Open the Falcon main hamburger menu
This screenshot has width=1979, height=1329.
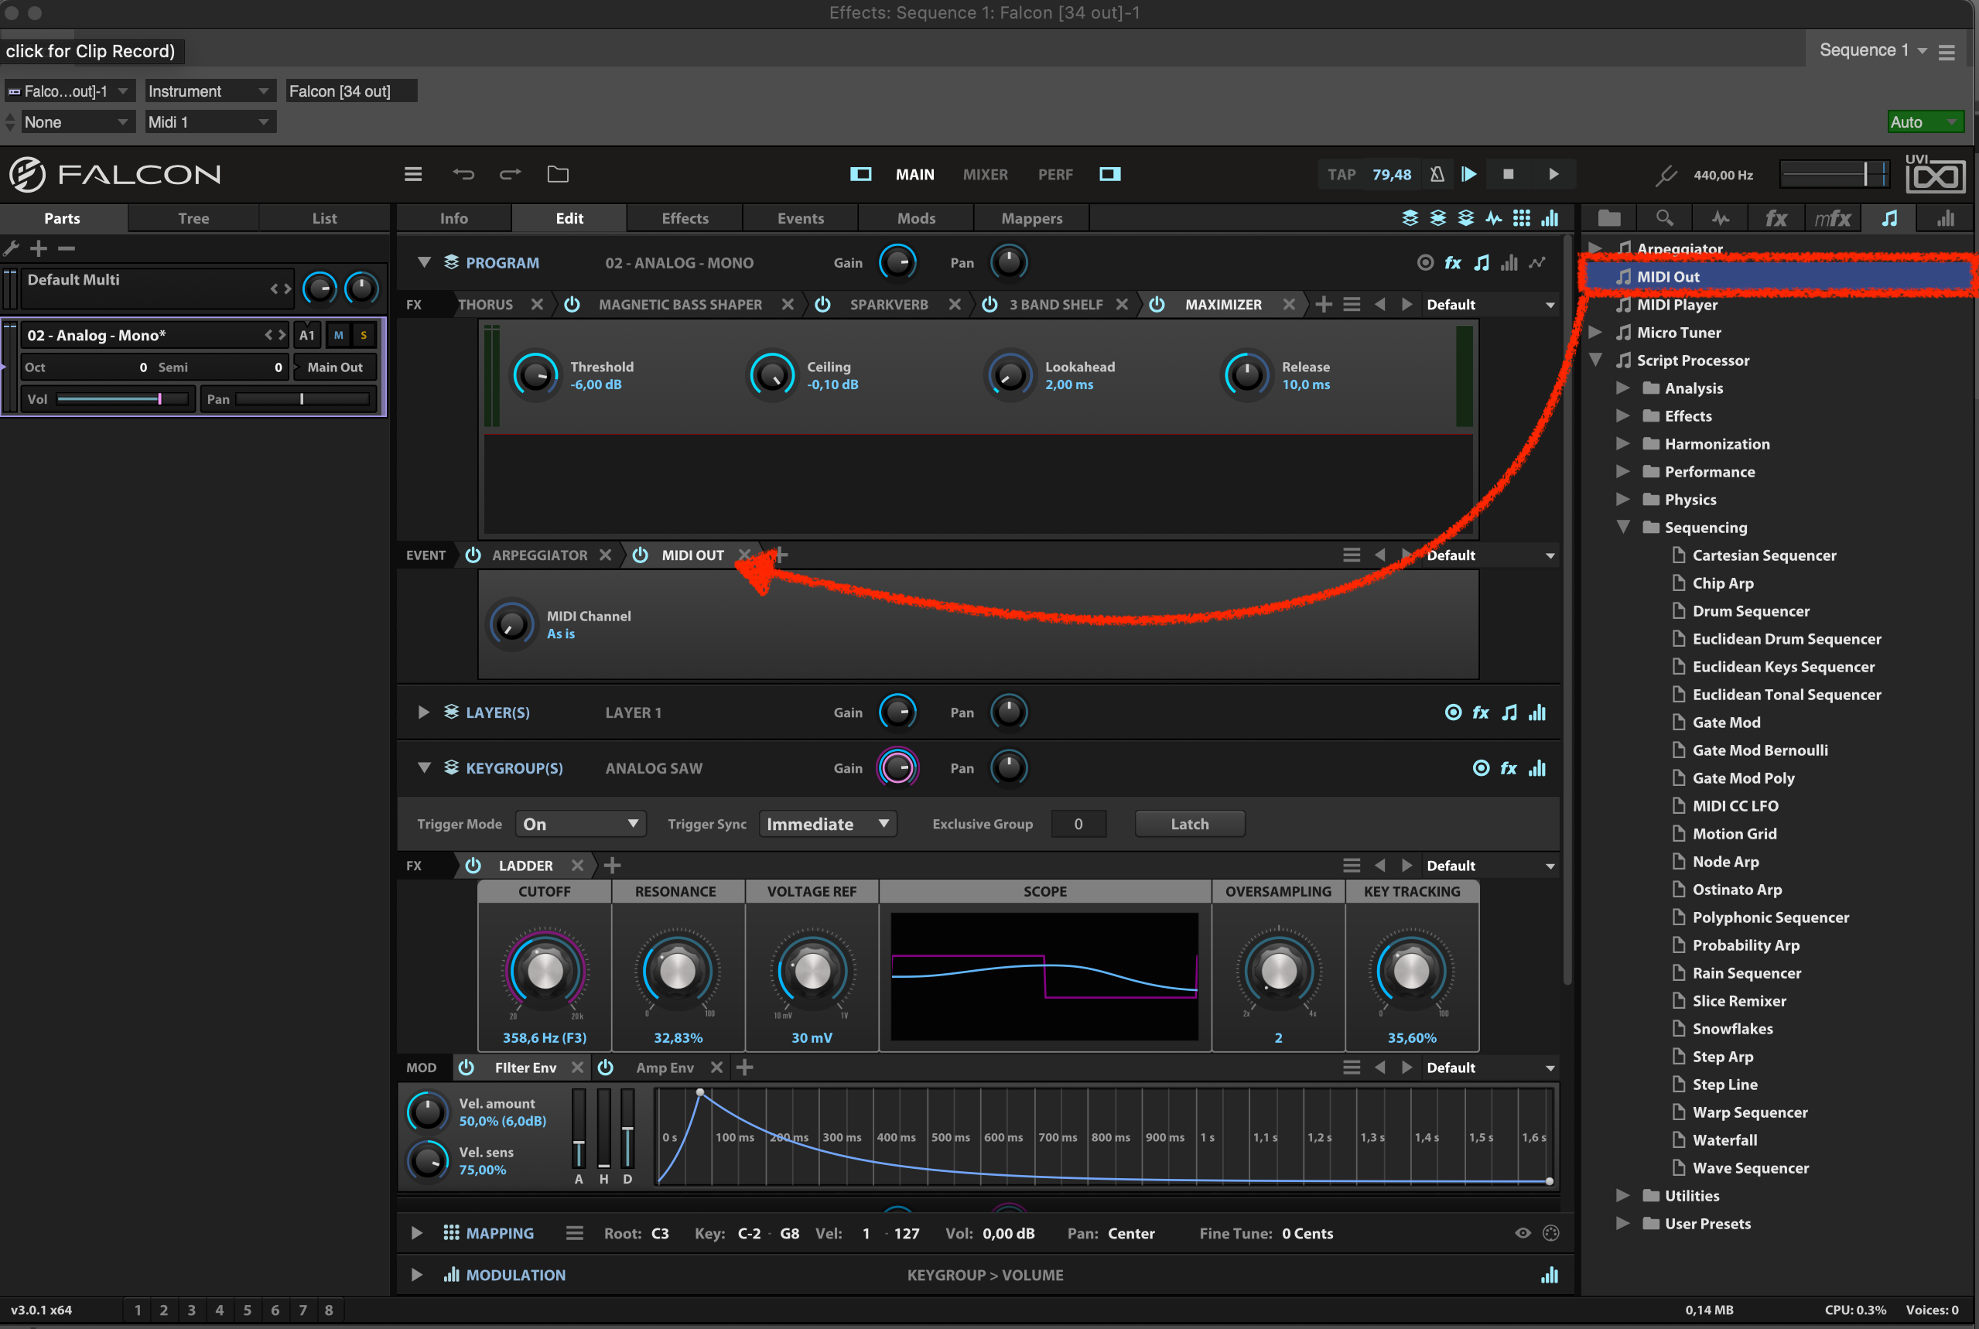pos(413,175)
